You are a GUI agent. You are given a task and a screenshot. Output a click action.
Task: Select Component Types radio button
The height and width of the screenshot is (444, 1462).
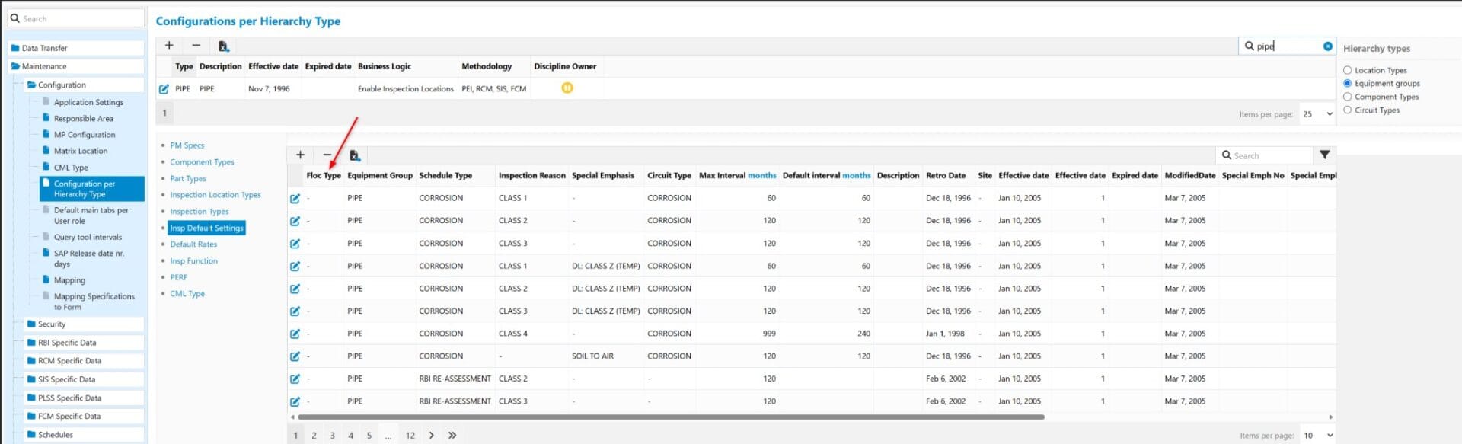[x=1347, y=97]
